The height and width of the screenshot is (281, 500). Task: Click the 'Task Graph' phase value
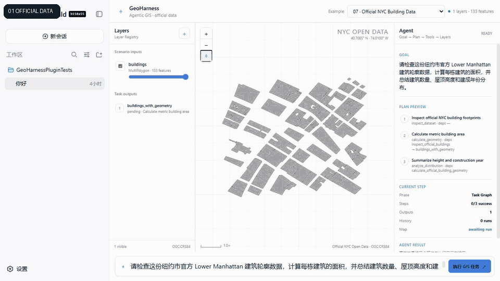coord(481,195)
